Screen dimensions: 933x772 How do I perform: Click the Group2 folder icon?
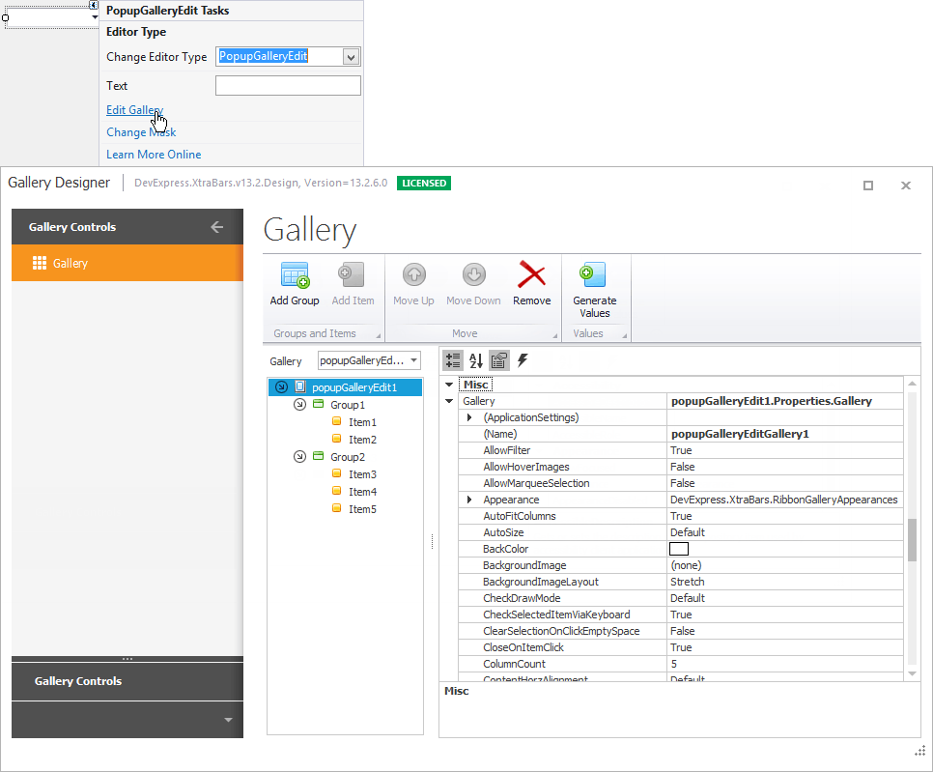coord(319,456)
